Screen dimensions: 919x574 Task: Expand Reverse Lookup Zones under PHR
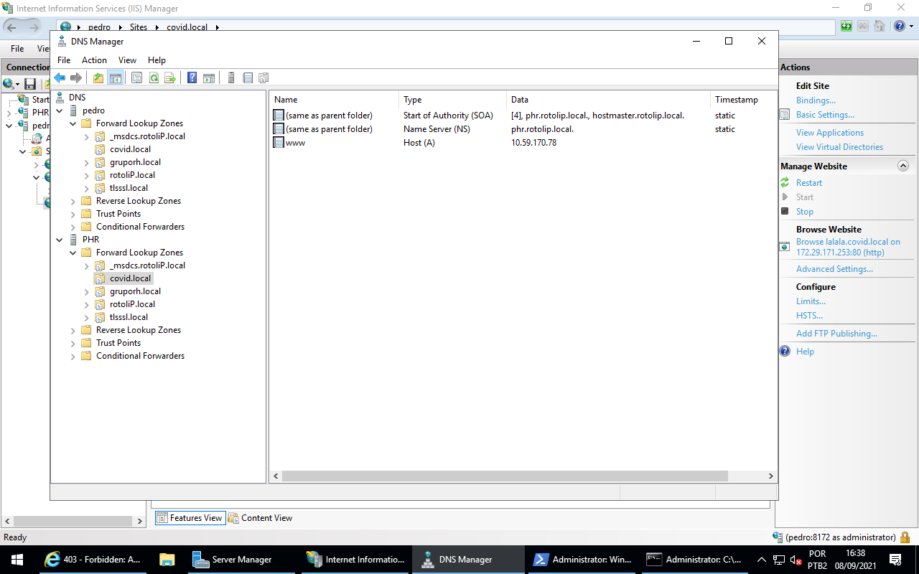73,330
